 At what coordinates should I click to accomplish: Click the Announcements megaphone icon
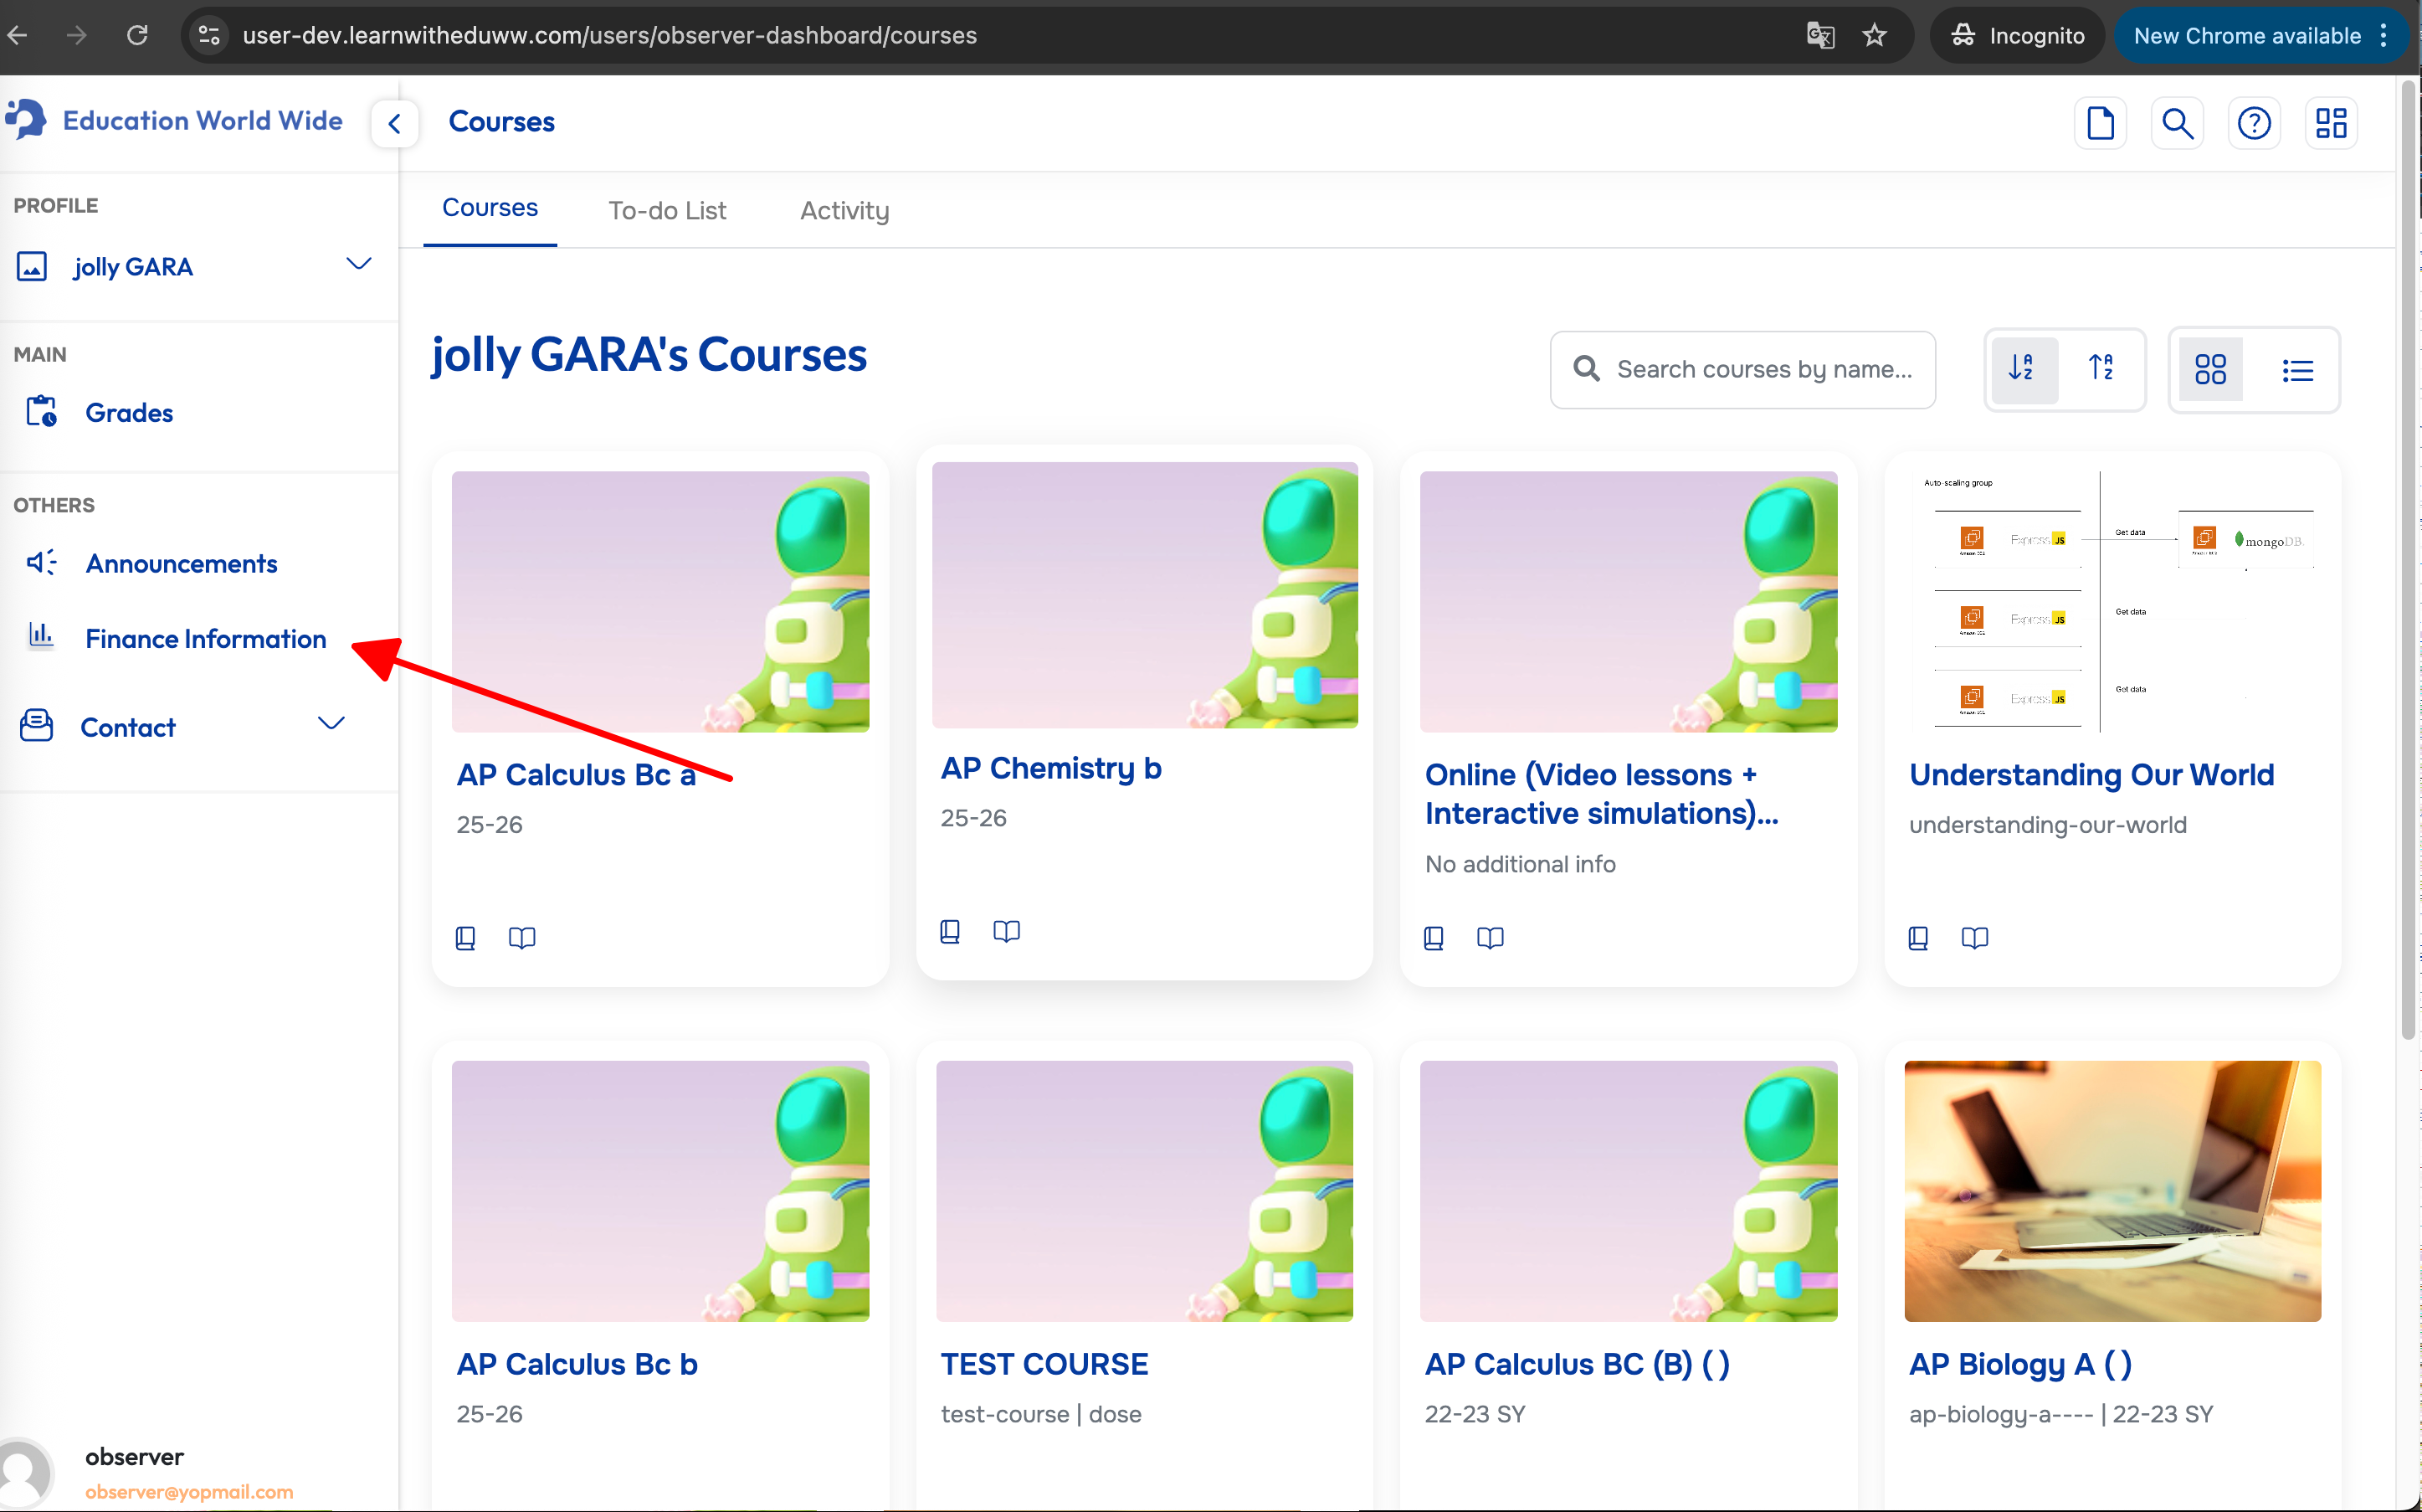click(41, 563)
